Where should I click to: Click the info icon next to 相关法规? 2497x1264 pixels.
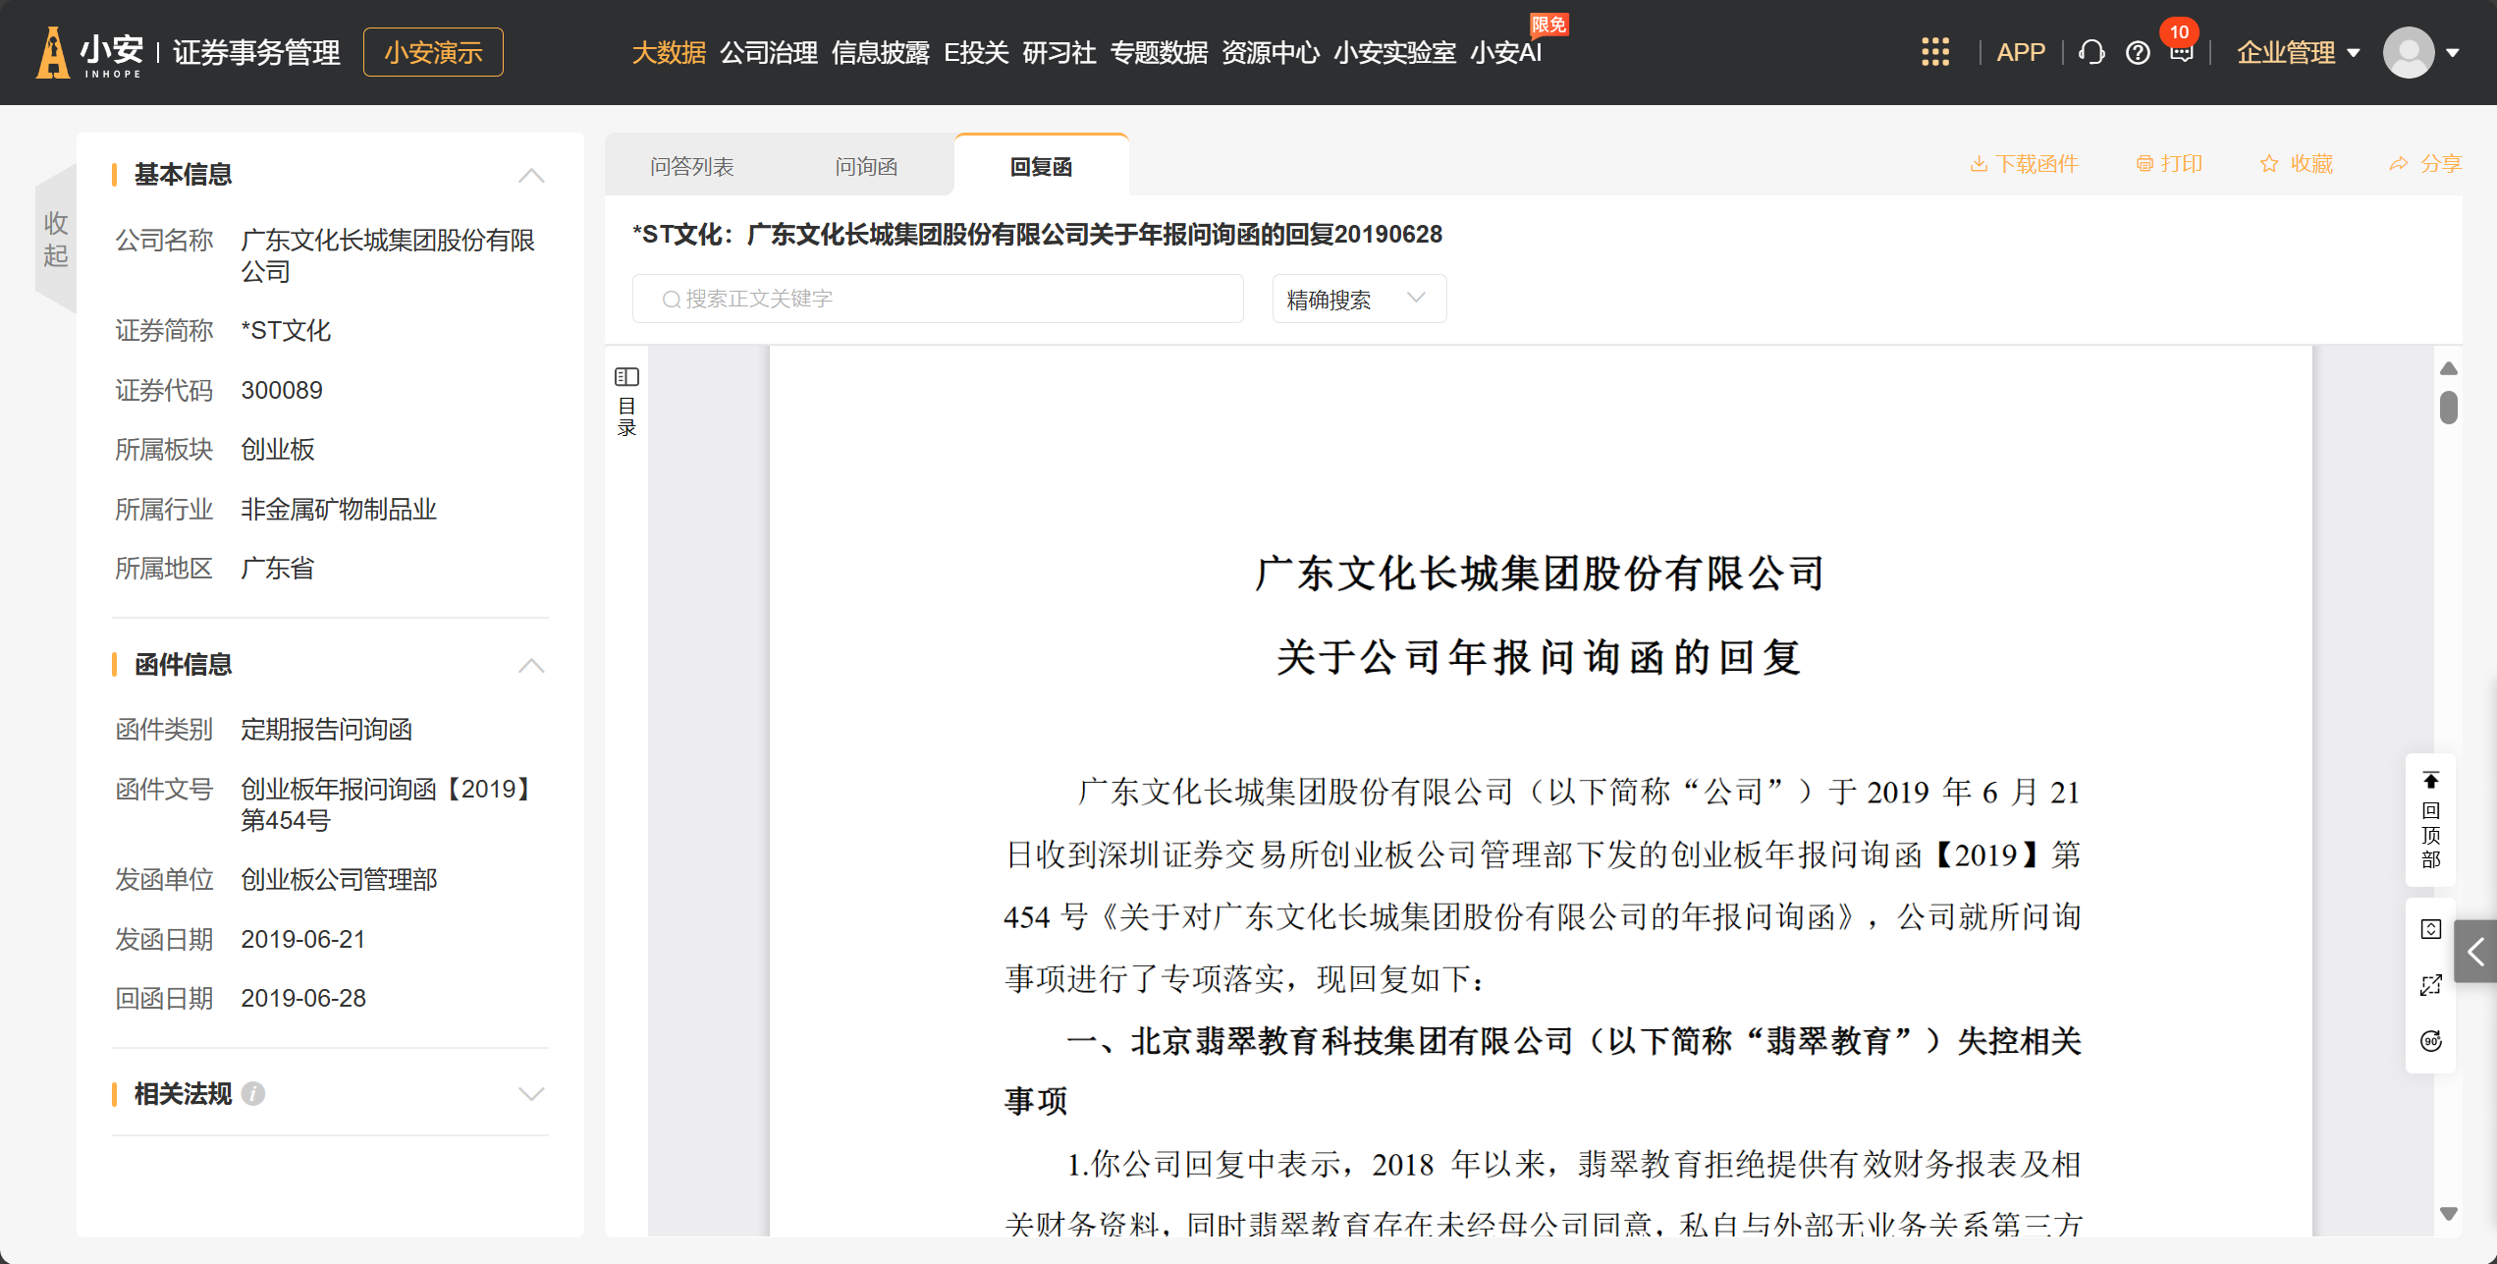tap(252, 1093)
